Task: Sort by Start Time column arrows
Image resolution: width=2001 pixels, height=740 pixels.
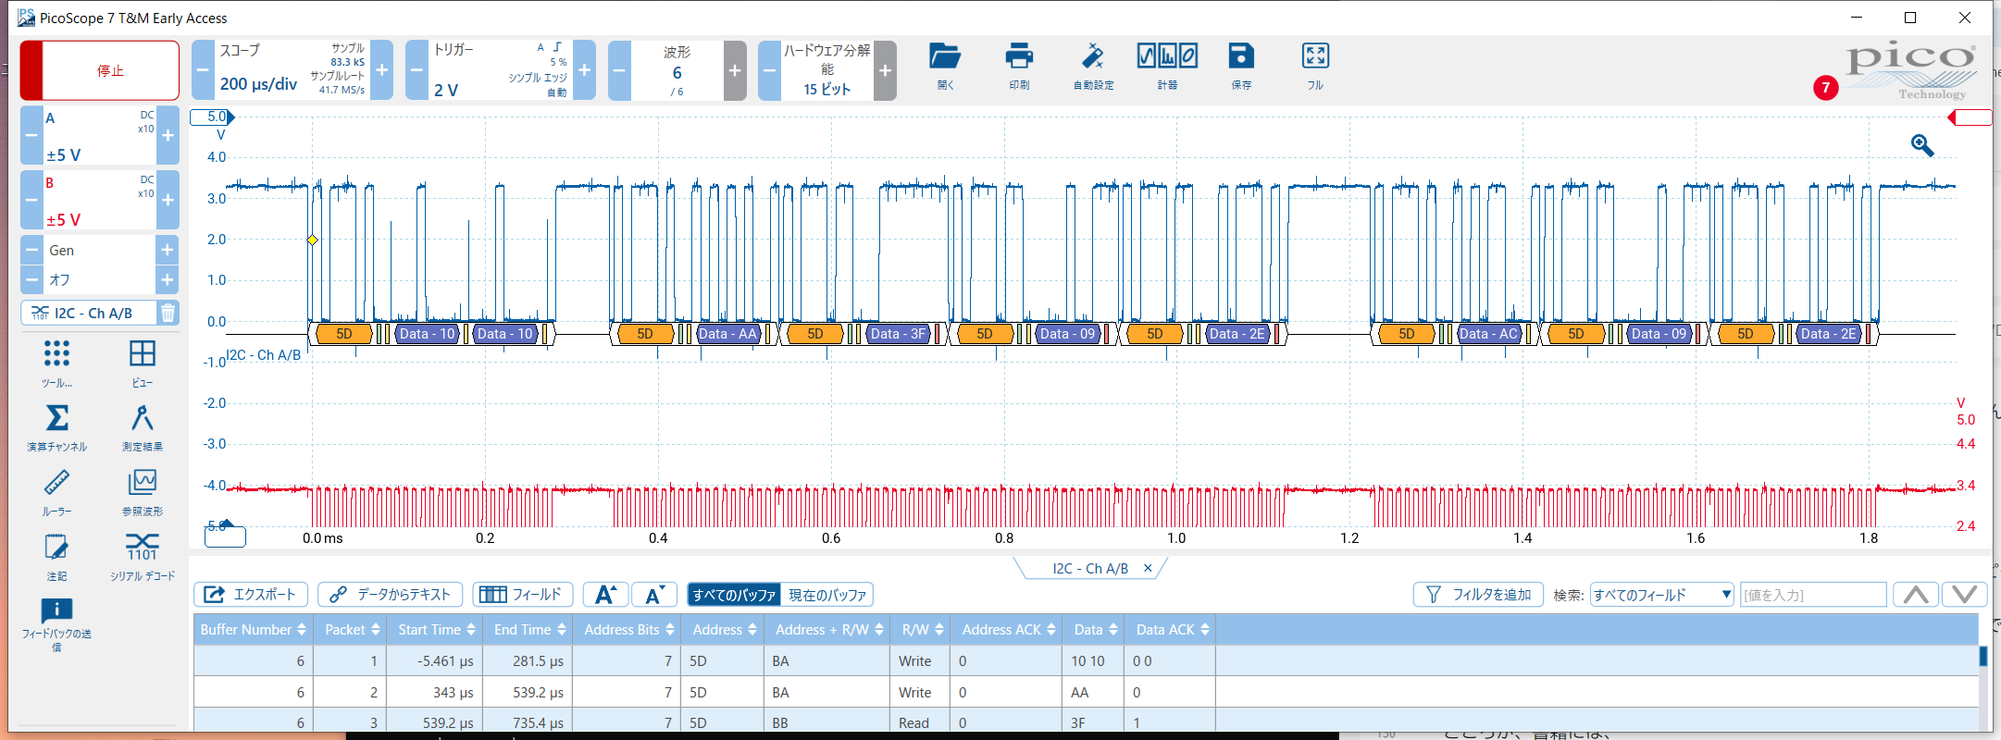Action: [x=471, y=630]
